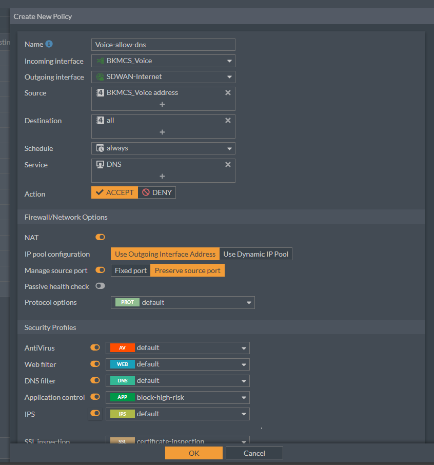Remove BKMCS_Voice address from Source
This screenshot has width=434, height=465.
(228, 92)
